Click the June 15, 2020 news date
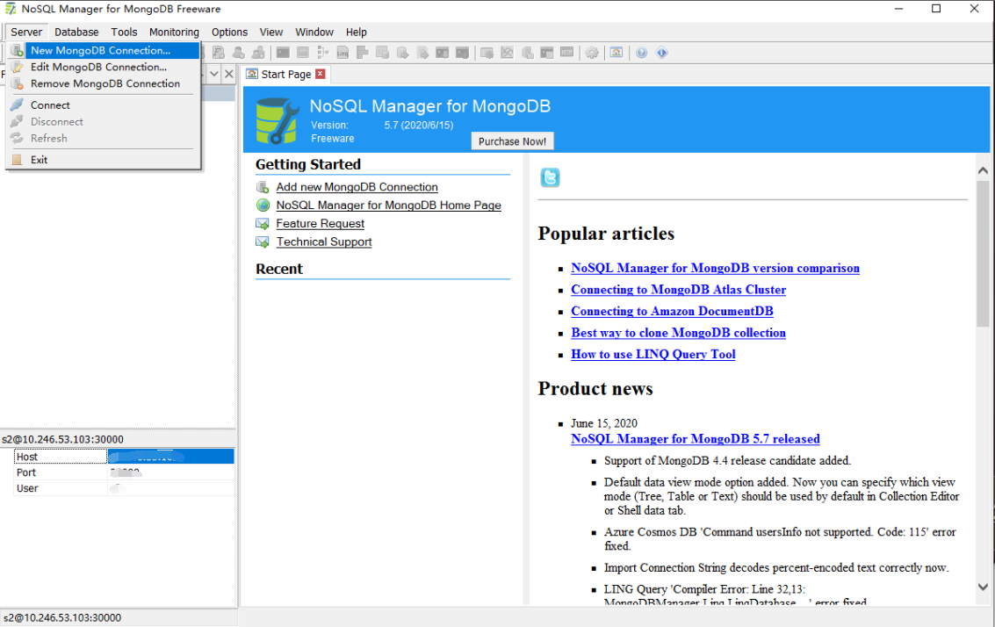This screenshot has width=995, height=627. pyautogui.click(x=604, y=423)
